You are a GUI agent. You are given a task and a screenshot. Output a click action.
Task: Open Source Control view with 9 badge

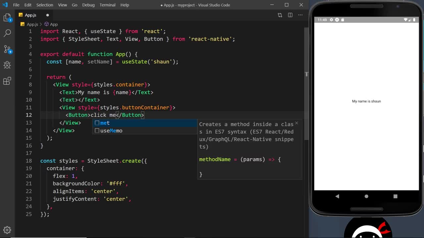[7, 49]
